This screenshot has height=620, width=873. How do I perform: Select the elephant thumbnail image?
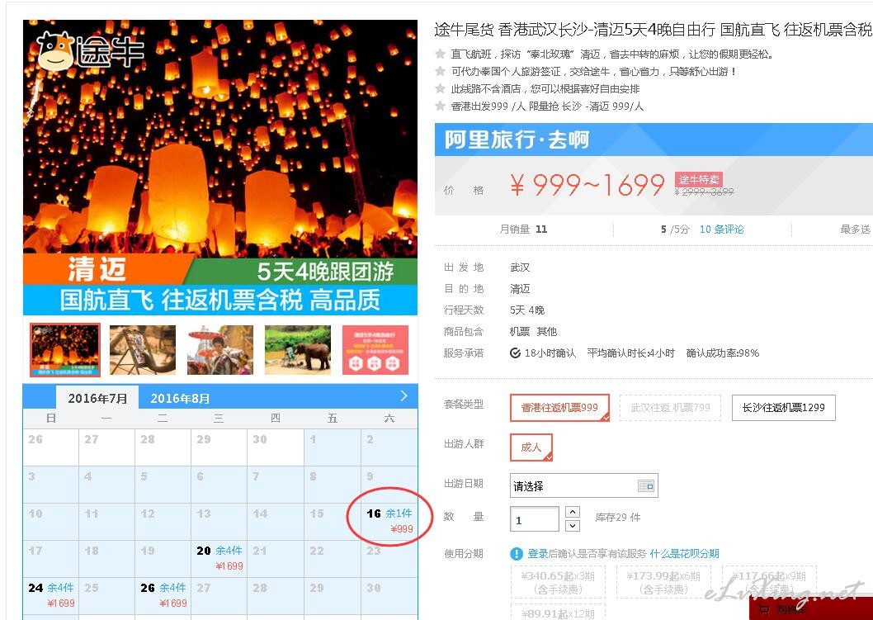click(298, 350)
